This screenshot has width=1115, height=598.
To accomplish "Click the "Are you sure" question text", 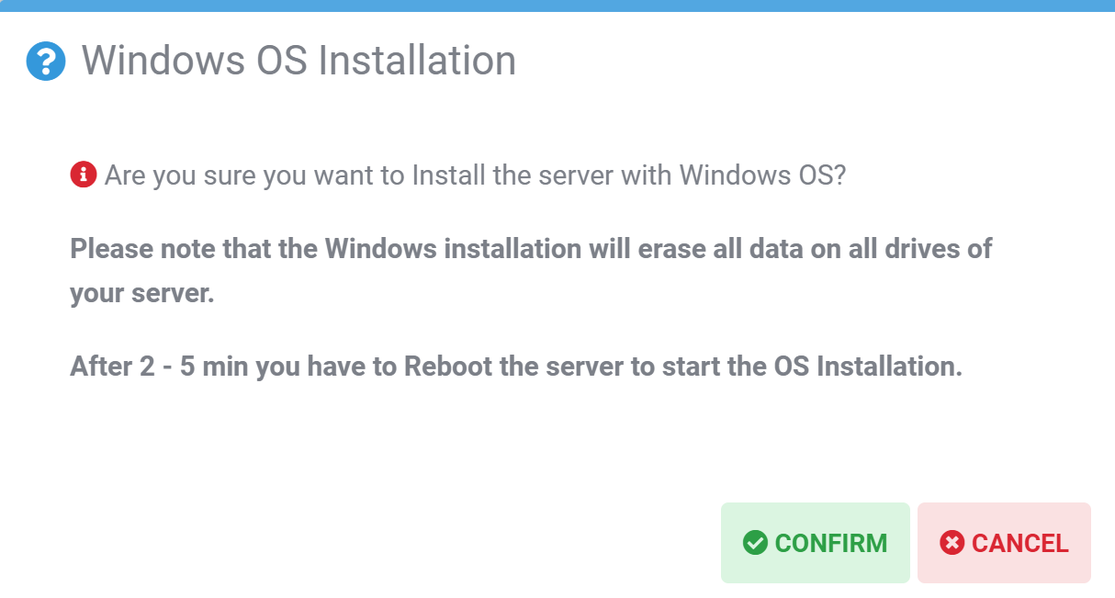I will point(474,175).
